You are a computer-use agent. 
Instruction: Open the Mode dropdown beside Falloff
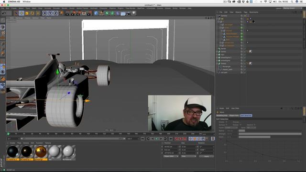point(251,128)
